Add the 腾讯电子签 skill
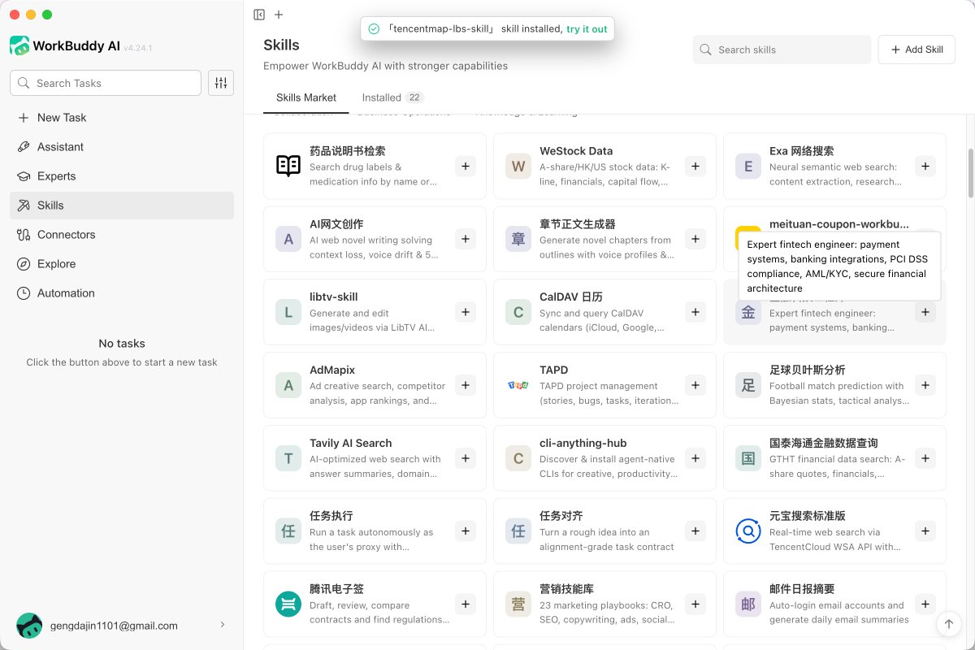The width and height of the screenshot is (975, 650). (x=466, y=604)
